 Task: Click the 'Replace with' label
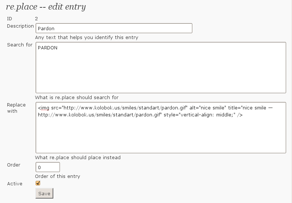[16, 108]
